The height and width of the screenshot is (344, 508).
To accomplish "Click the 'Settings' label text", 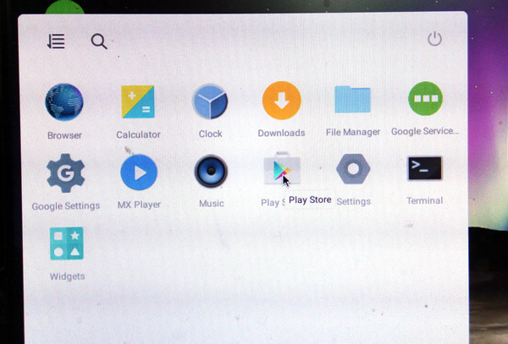I will [x=353, y=201].
